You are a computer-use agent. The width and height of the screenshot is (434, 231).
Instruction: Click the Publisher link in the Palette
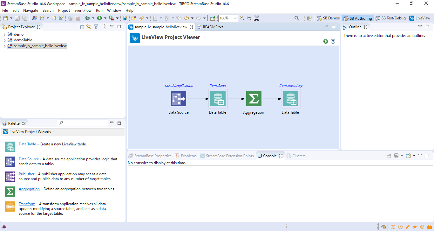[27, 174]
